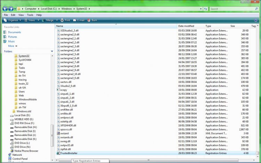Open Documents favorite link
Viewport: 261px width, 163px height.
(15, 32)
